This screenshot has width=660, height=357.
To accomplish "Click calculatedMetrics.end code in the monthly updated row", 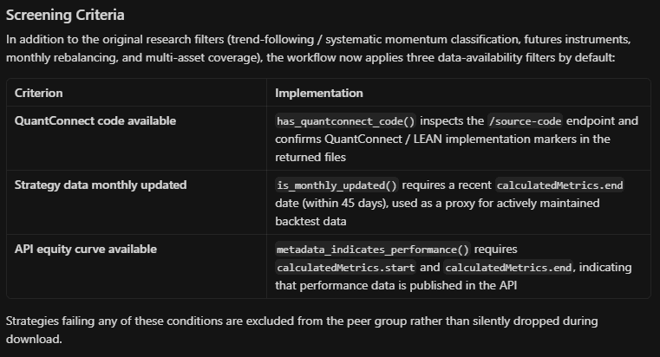I will coord(559,185).
